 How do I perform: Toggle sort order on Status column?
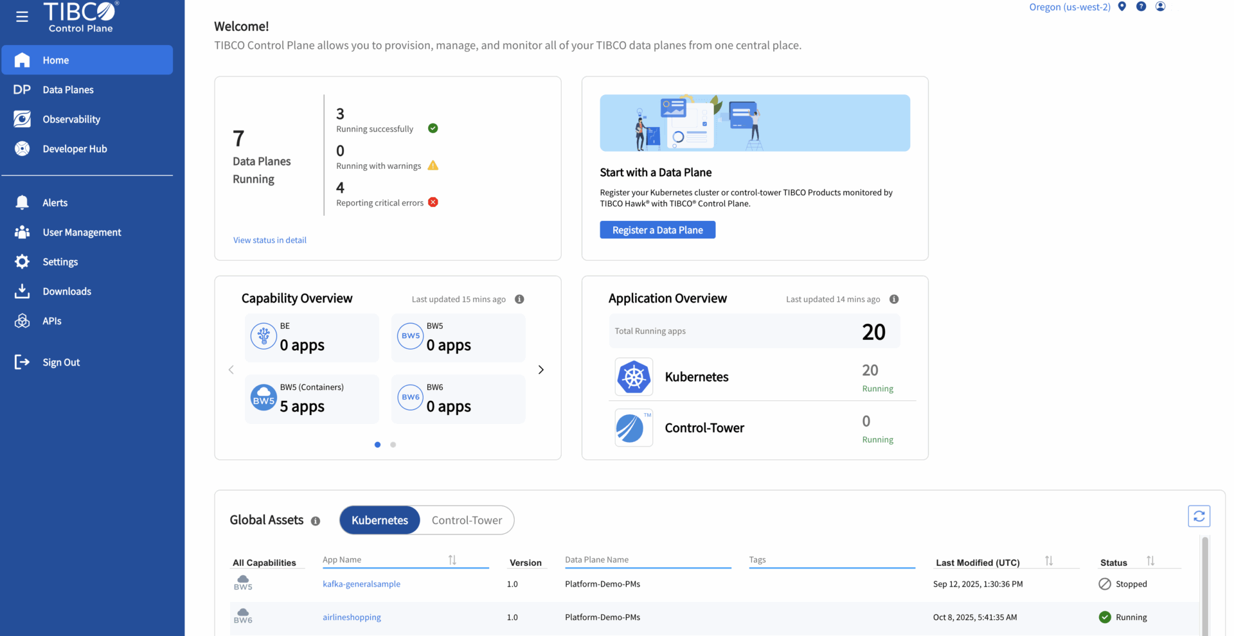1150,560
